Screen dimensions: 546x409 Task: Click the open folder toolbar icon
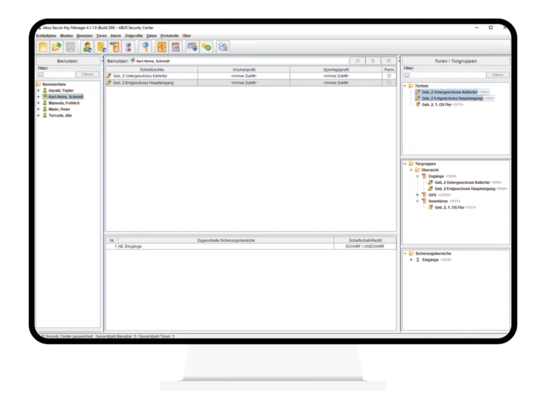pos(56,47)
